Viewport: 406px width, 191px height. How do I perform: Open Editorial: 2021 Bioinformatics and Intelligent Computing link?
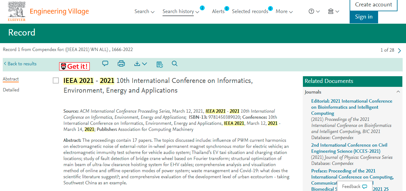[x=352, y=107]
